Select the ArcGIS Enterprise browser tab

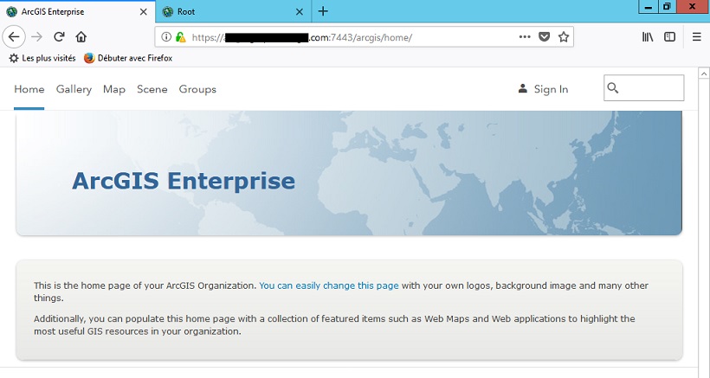77,12
